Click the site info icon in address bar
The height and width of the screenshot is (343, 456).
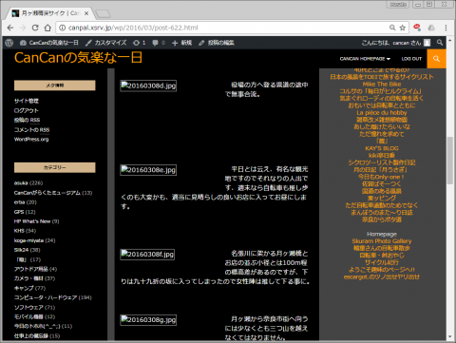click(x=63, y=28)
